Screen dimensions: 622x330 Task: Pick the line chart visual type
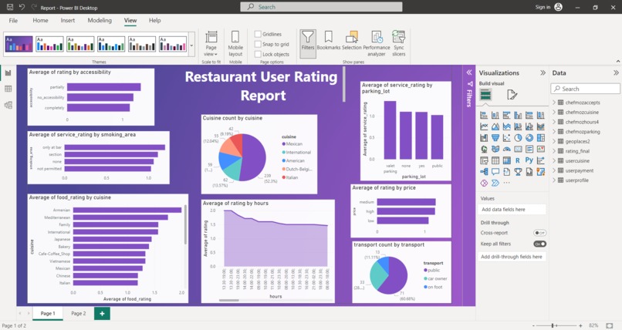point(484,126)
